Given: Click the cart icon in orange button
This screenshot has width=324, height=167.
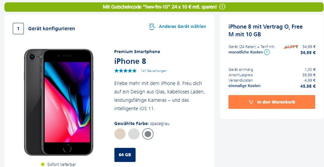Looking at the screenshot, I should pos(251,102).
